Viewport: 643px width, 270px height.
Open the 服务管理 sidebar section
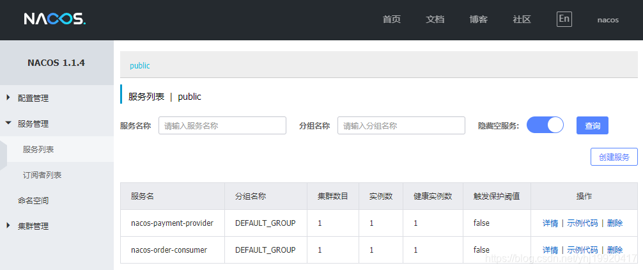point(33,123)
